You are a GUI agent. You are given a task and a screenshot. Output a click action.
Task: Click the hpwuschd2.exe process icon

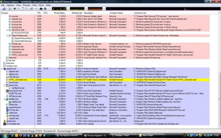tap(7, 91)
